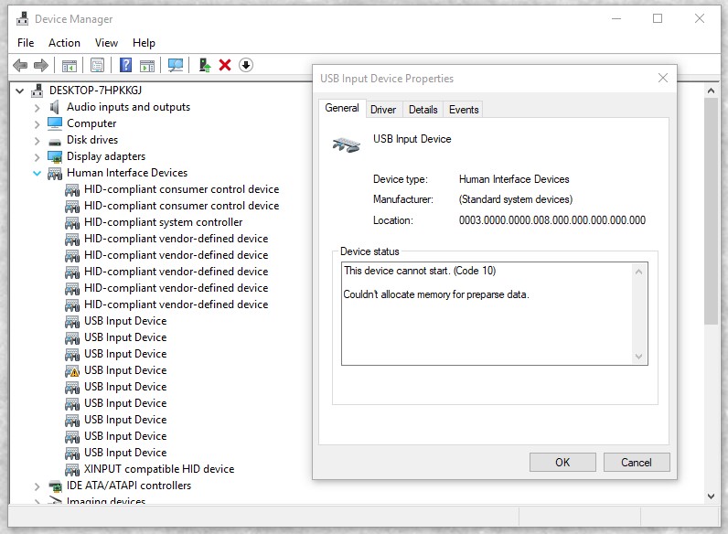728x534 pixels.
Task: Select HID-compliant system controller
Action: tap(163, 222)
